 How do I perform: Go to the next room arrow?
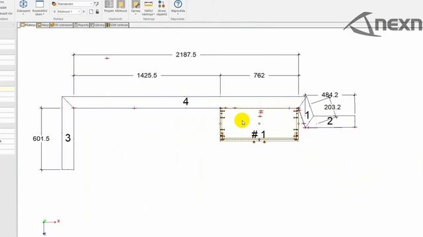point(84,12)
